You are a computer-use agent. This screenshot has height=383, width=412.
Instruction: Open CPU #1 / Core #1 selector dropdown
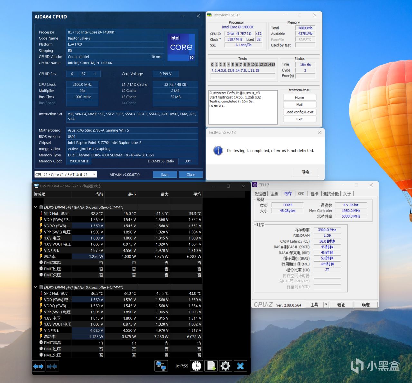coord(65,175)
